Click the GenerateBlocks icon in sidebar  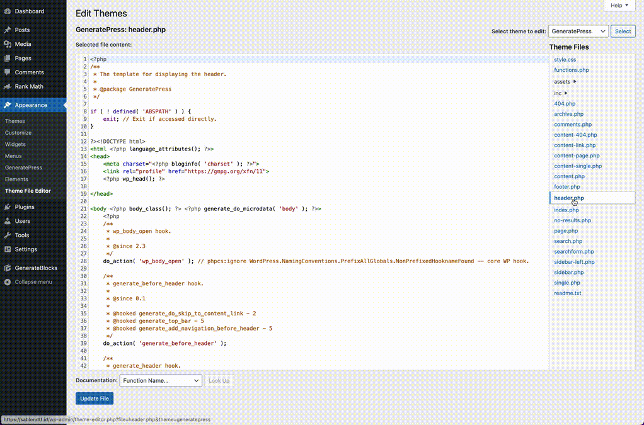8,268
